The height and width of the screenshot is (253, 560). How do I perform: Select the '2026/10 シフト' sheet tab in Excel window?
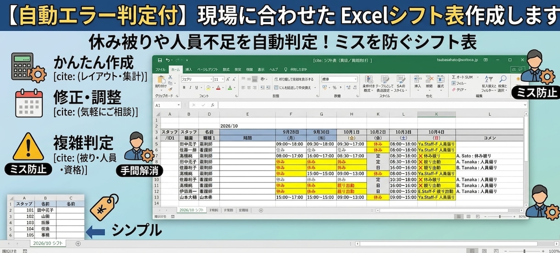[191, 210]
